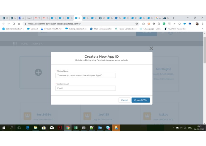206x146 pixels.
Task: Open the YAAAY!!!! Passed bookmark
Action: (175, 29)
